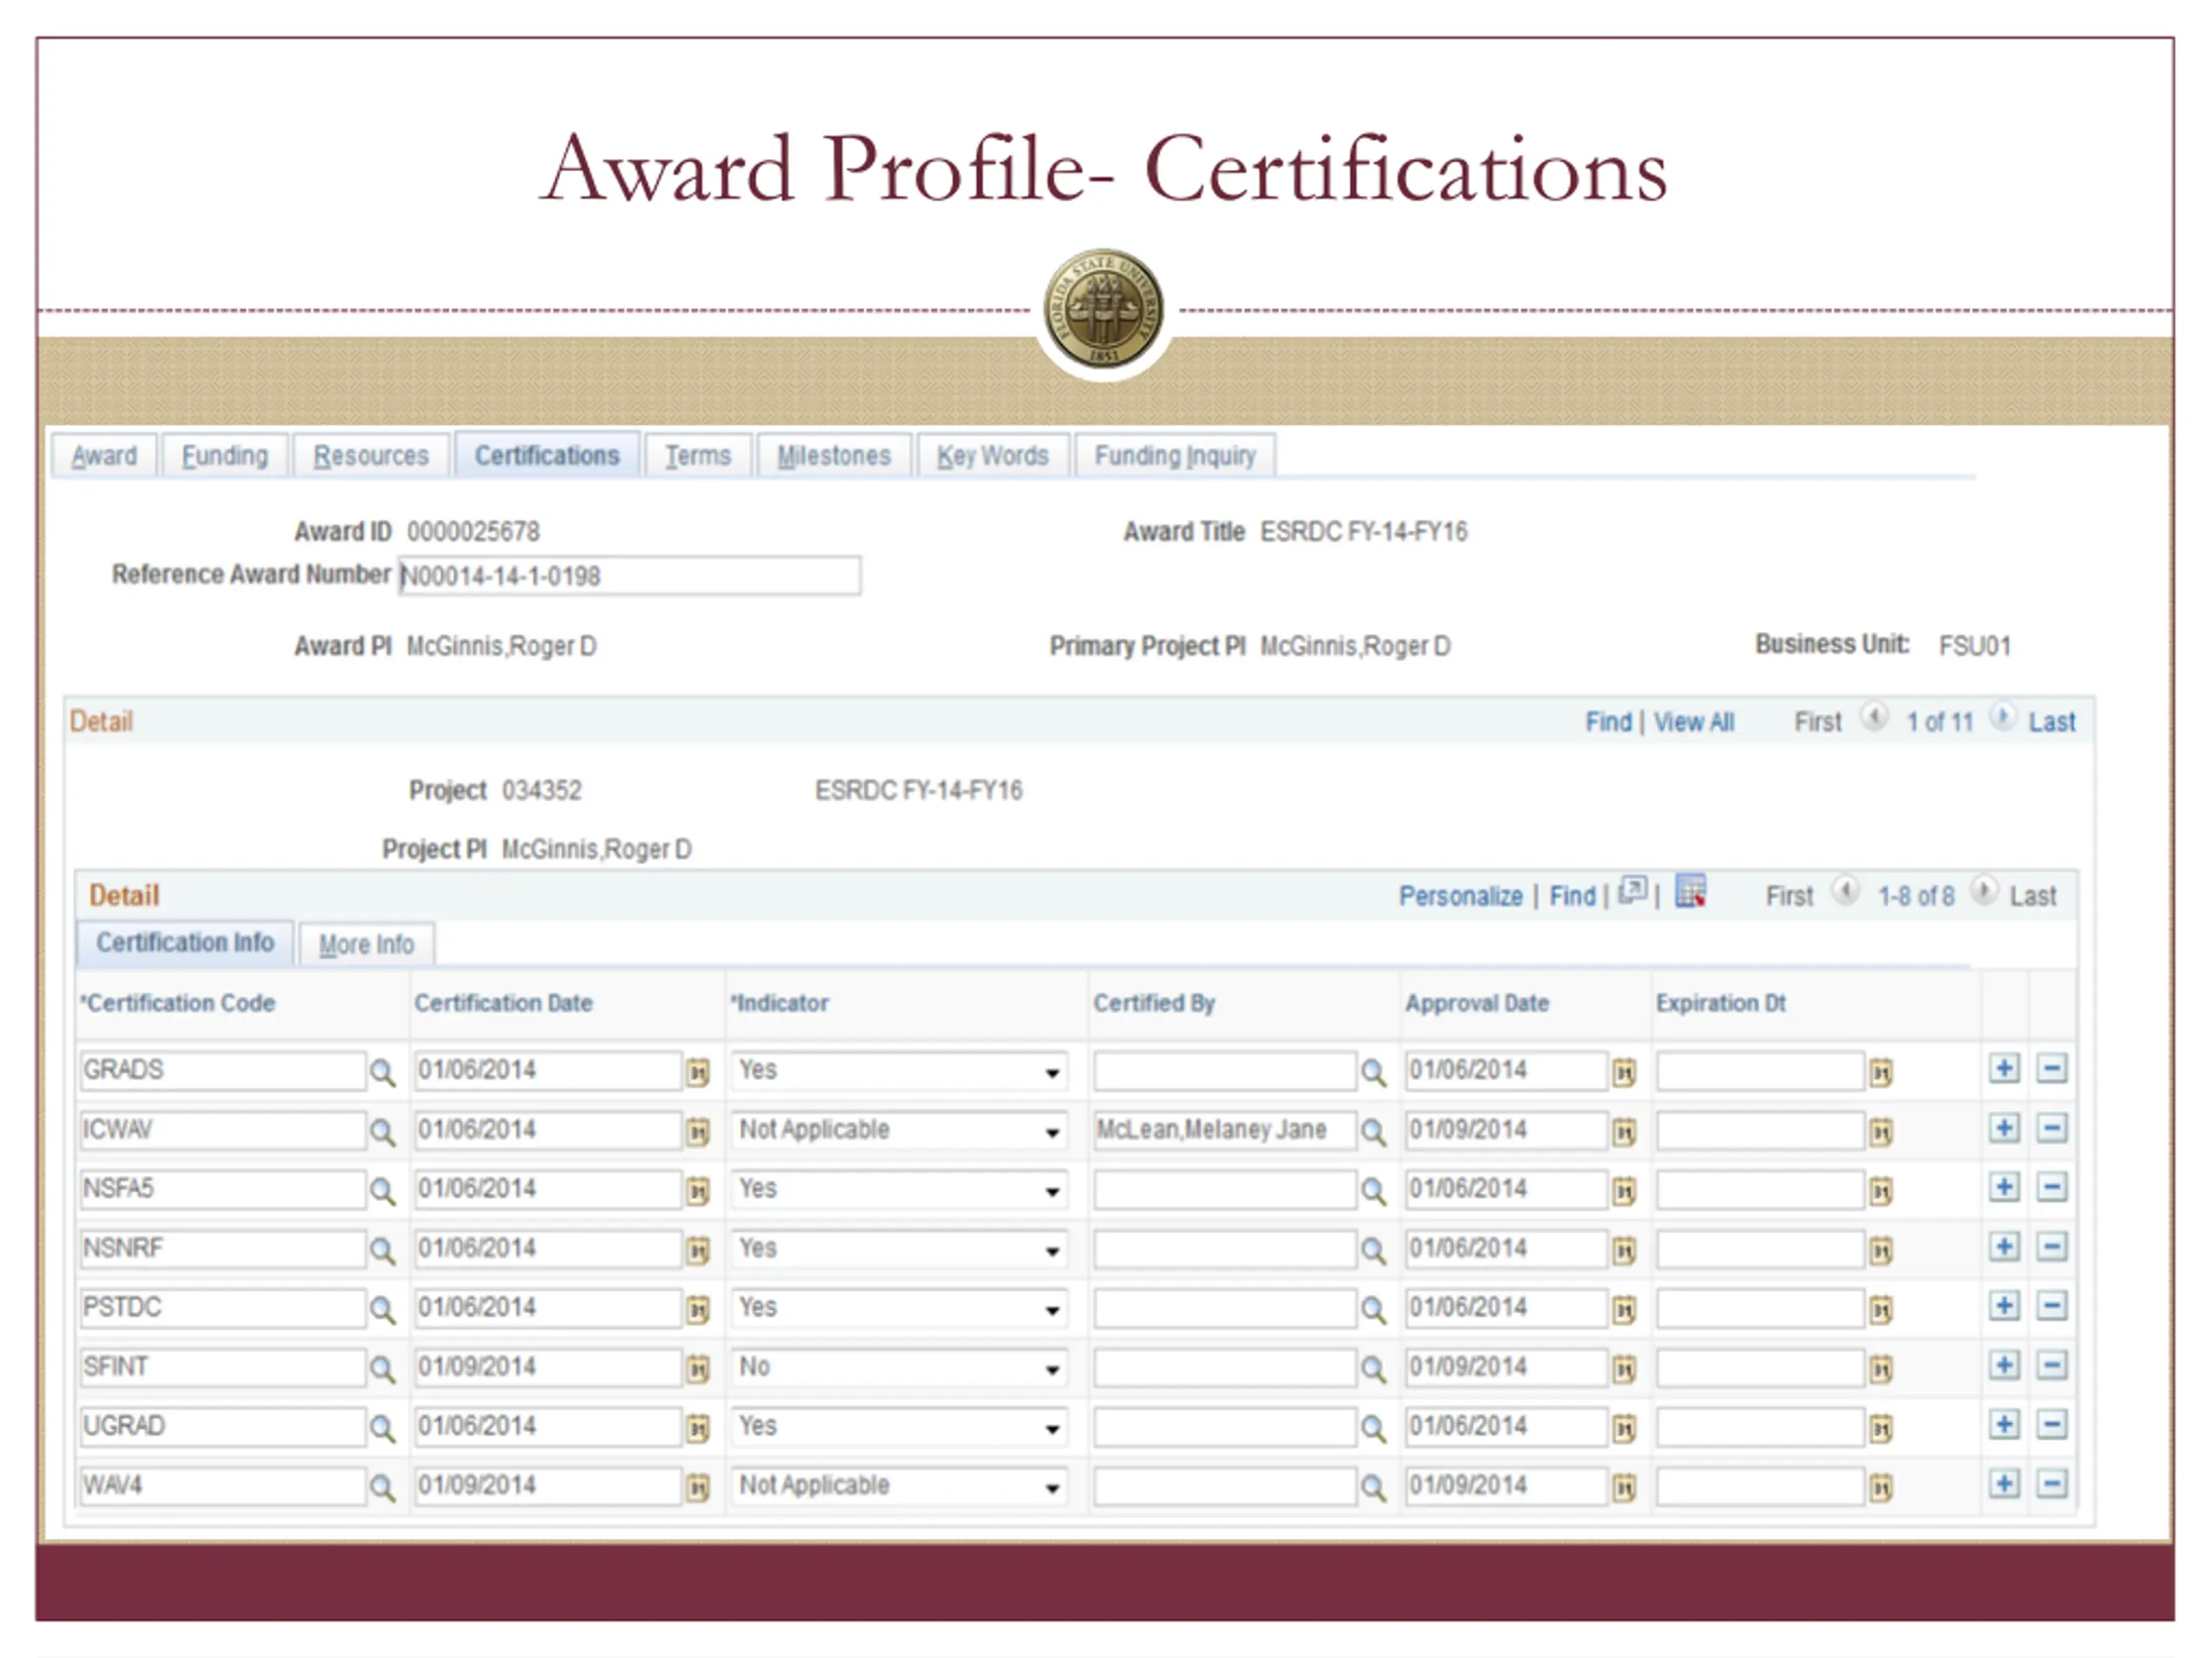Screen dimensions: 2212x1658
Task: Look up Certified By for McLean,Melaney Jane row
Action: tap(1373, 1131)
